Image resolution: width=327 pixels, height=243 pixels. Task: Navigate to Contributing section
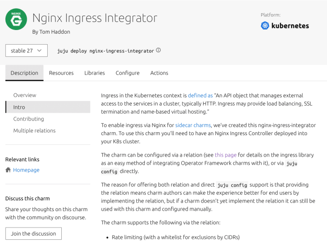(29, 119)
